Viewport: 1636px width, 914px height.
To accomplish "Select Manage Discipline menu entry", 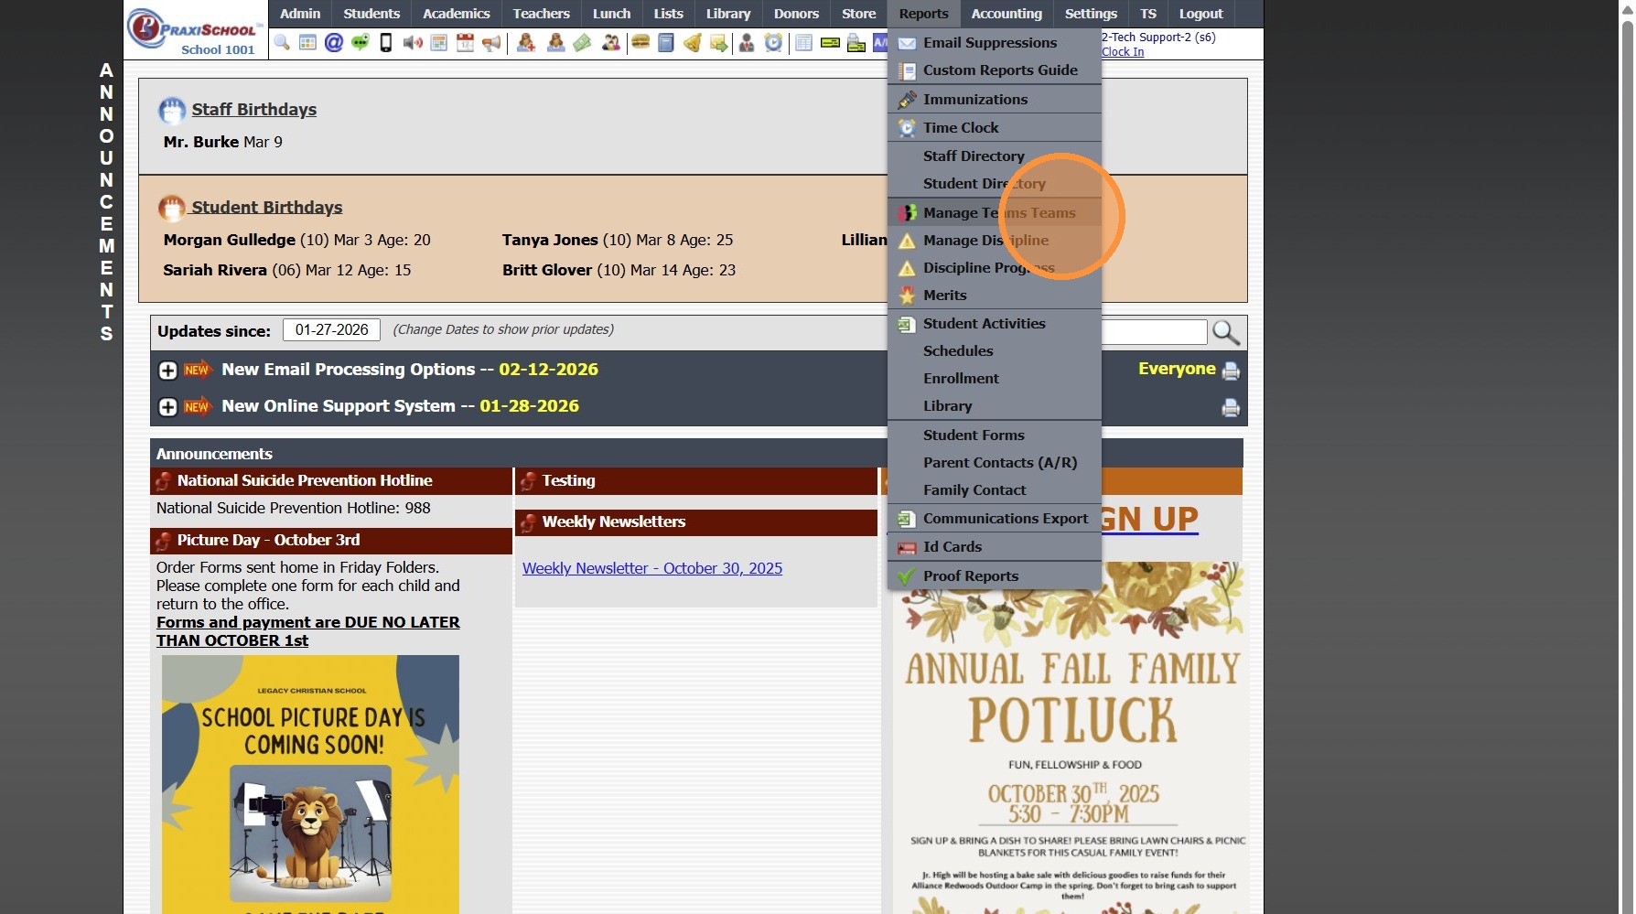I will (x=995, y=241).
